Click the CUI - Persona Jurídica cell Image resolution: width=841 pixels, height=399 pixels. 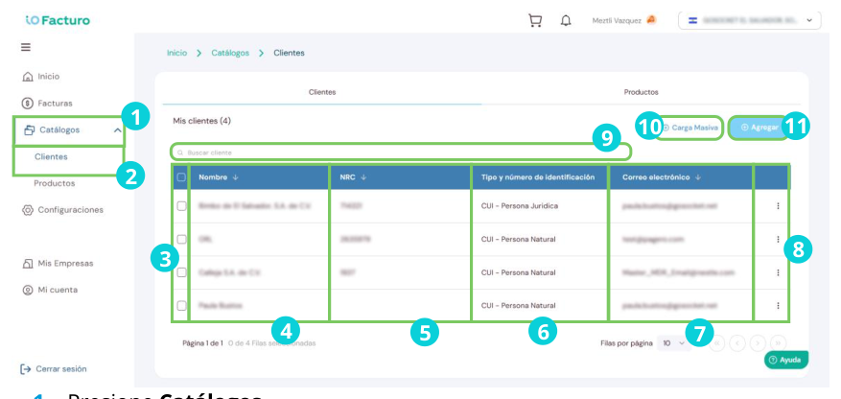click(520, 206)
